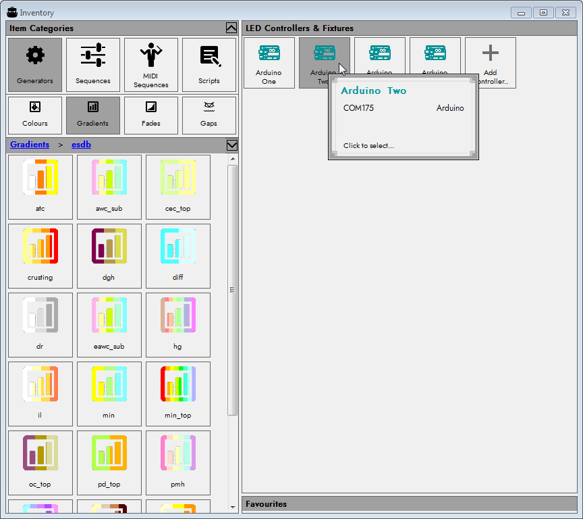
Task: Select the hg gradient item
Action: (177, 324)
